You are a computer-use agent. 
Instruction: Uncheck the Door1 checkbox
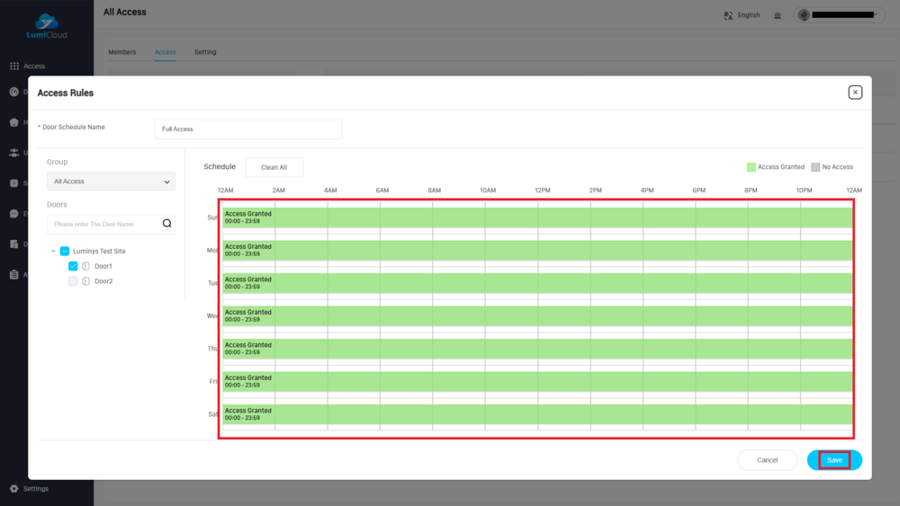point(73,266)
